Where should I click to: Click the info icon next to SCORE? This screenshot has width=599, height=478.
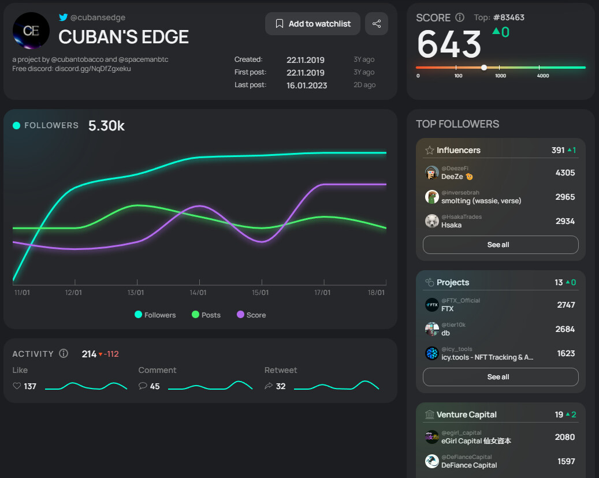460,17
